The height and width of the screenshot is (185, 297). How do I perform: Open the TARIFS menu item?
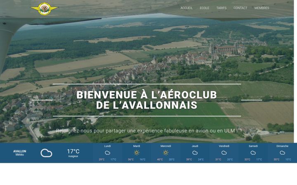click(x=221, y=8)
